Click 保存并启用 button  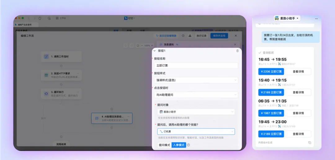(x=219, y=36)
